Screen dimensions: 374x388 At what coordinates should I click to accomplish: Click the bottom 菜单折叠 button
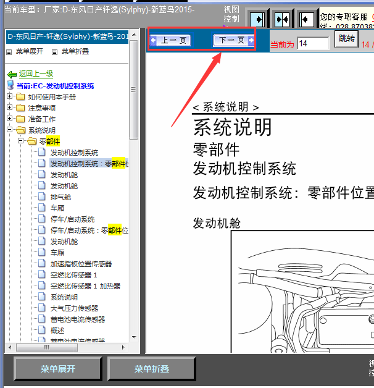152,369
